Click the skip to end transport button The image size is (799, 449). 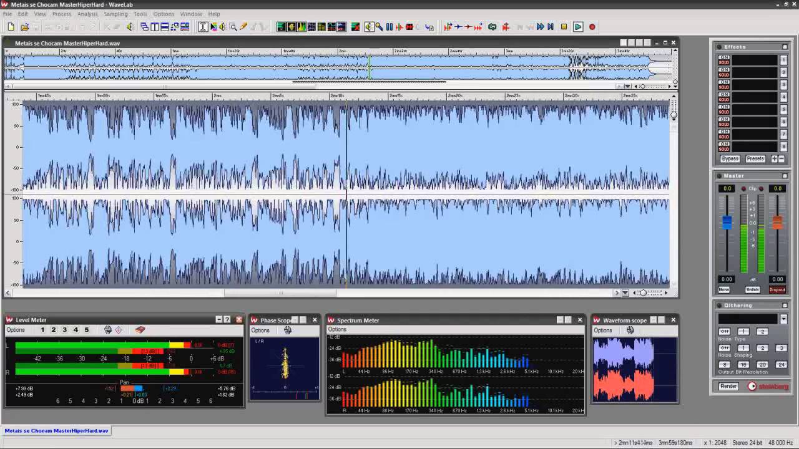(x=551, y=27)
